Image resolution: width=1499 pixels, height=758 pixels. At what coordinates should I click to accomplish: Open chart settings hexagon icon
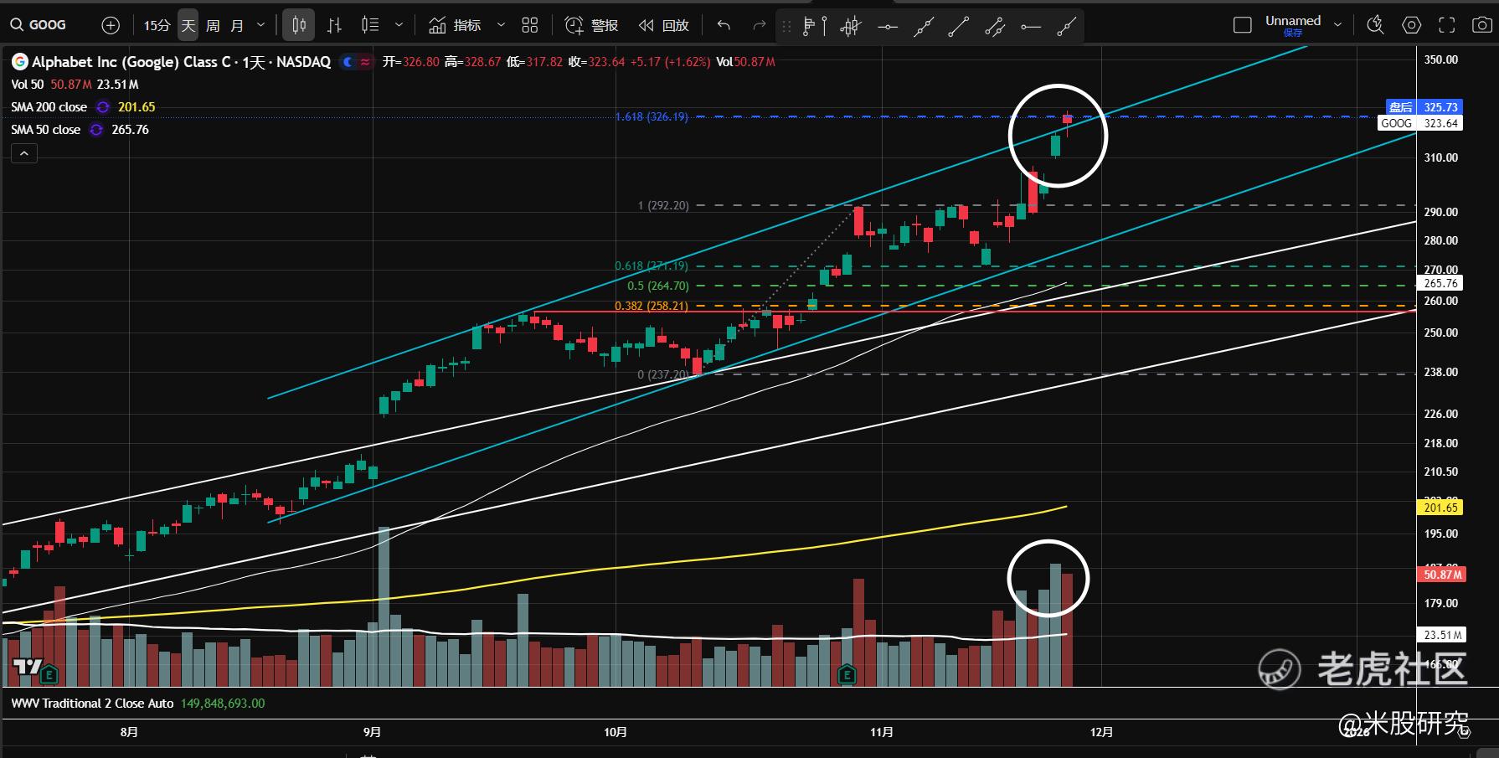coord(1412,25)
